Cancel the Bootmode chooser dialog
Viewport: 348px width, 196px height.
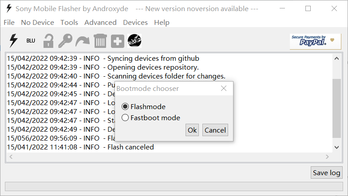[x=215, y=130]
